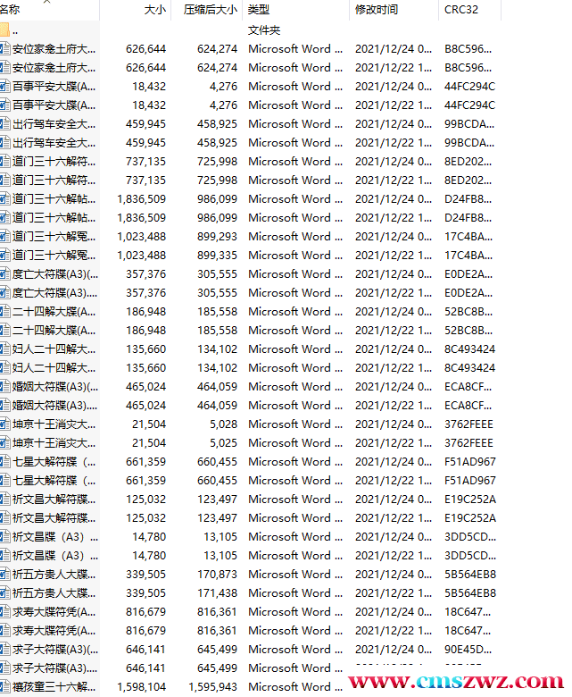Select file name 求子大符牒(A3)....
The width and height of the screenshot is (572, 697).
55,668
